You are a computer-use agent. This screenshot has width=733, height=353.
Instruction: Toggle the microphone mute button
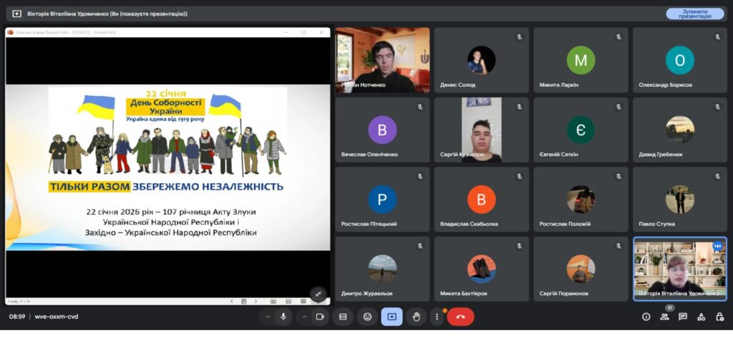click(283, 316)
